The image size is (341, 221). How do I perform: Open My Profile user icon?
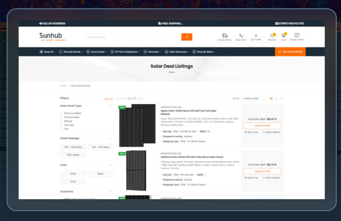pos(256,35)
